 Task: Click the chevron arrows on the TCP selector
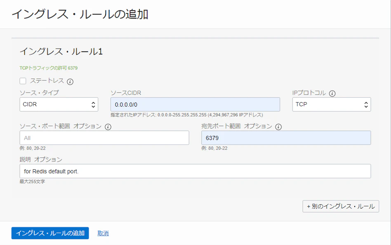click(x=365, y=104)
